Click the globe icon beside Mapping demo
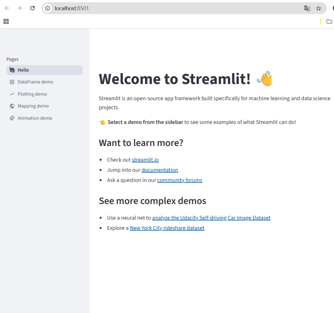Image resolution: width=334 pixels, height=313 pixels. click(x=12, y=106)
